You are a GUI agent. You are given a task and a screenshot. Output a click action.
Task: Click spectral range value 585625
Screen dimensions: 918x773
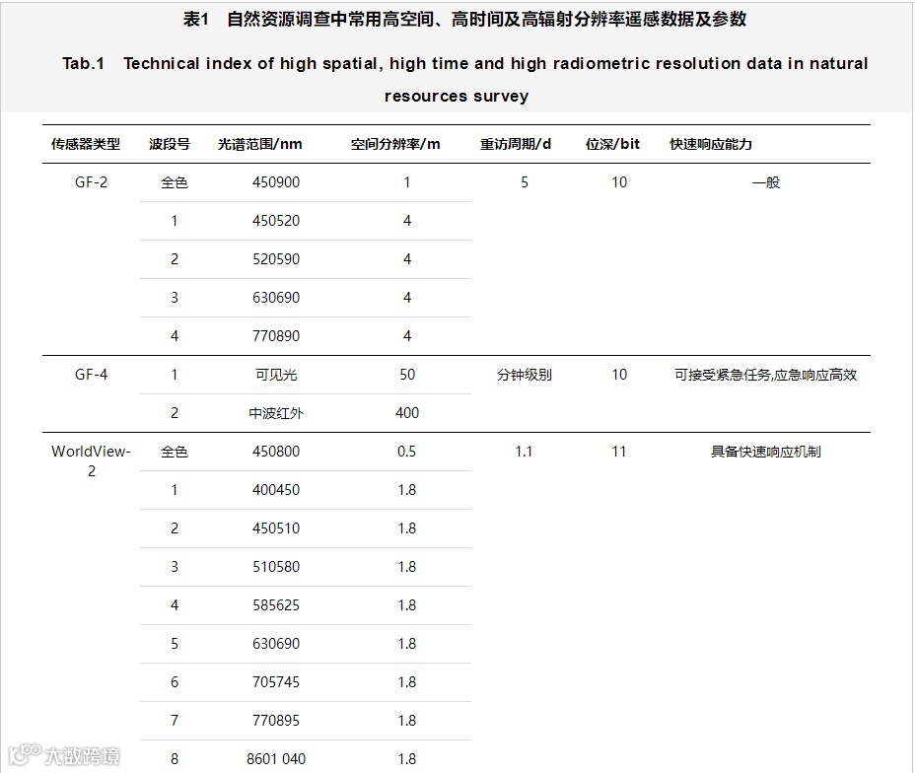(x=276, y=605)
